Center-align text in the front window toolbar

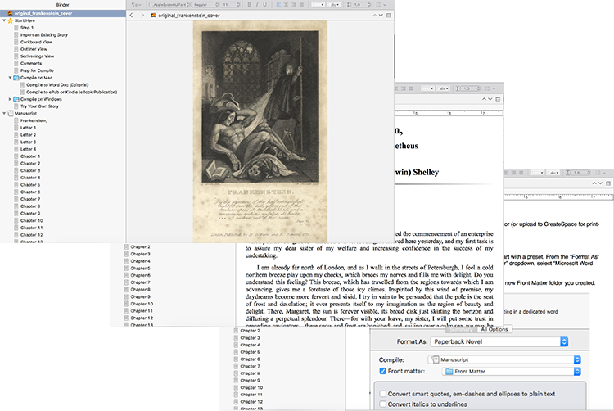[287, 5]
